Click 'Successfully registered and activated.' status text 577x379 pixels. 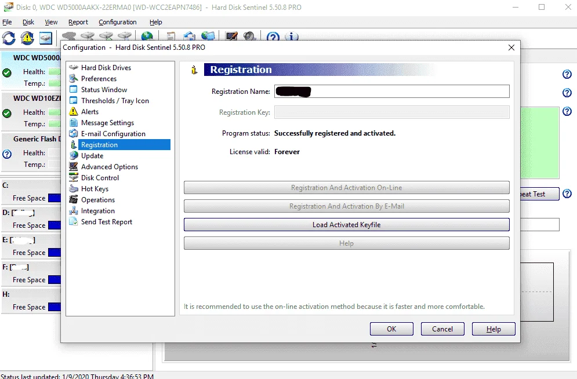point(335,133)
